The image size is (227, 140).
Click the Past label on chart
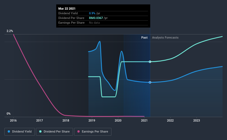[x=144, y=37]
